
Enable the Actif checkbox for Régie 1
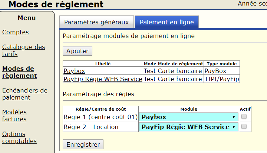[x=244, y=117]
